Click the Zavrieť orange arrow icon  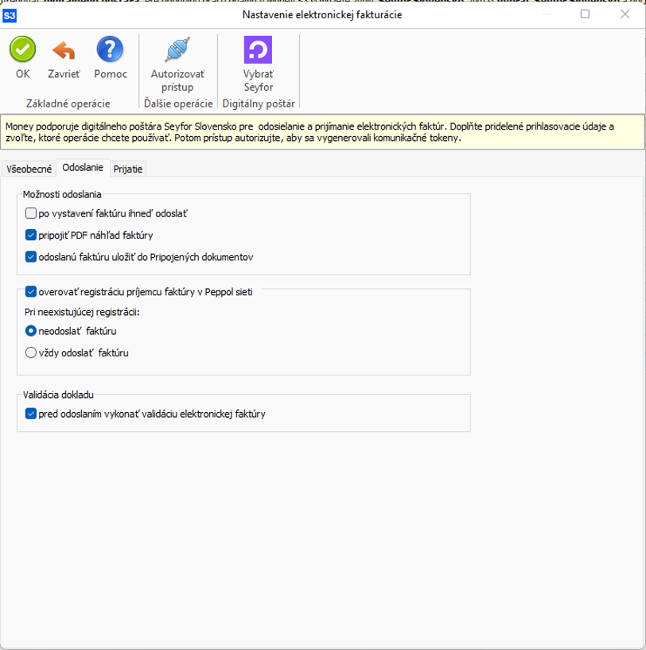pyautogui.click(x=64, y=50)
